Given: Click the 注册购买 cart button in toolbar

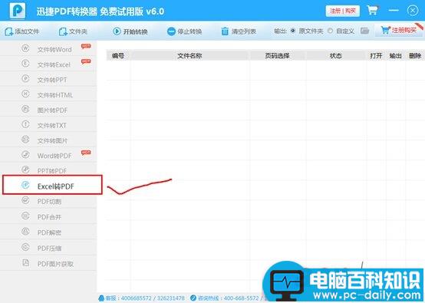Looking at the screenshot, I should click(x=399, y=30).
